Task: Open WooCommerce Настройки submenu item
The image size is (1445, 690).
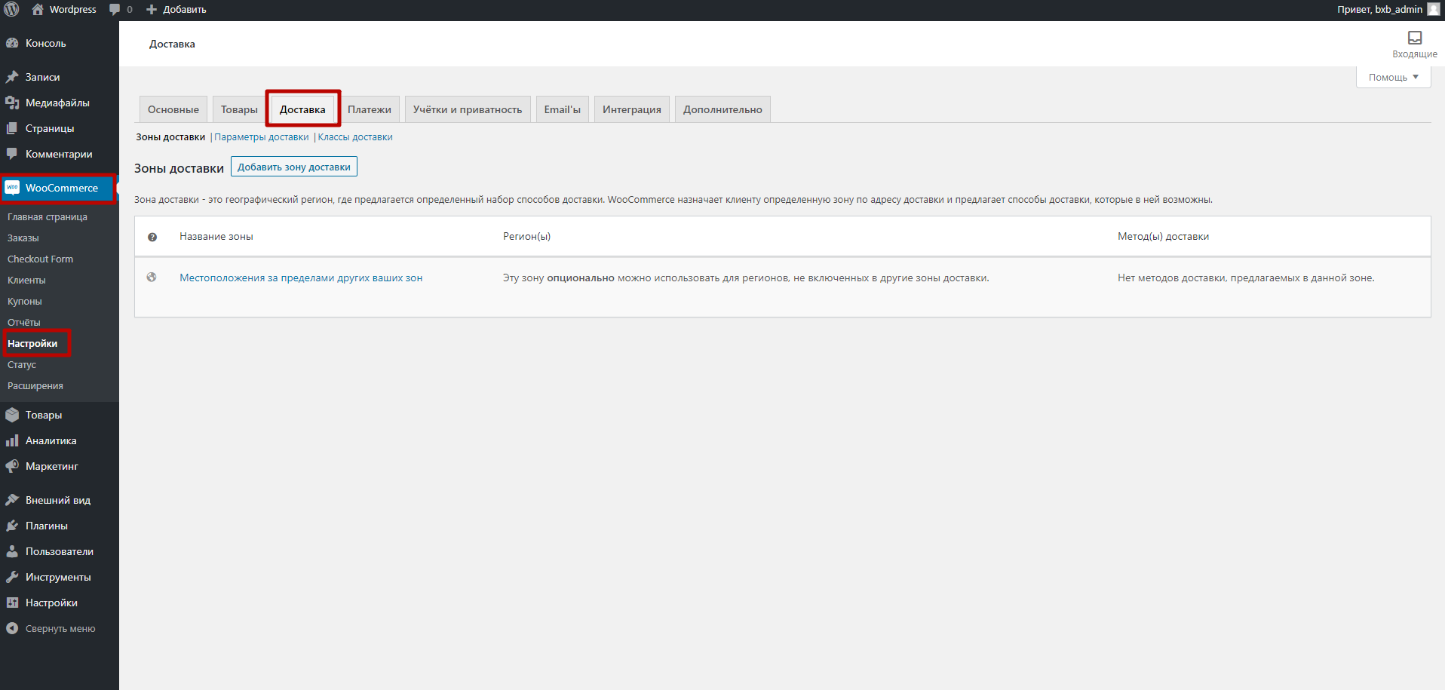Action: (32, 343)
